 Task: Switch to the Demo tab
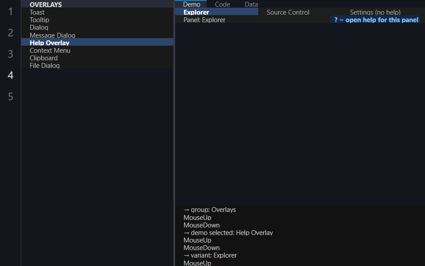point(192,4)
